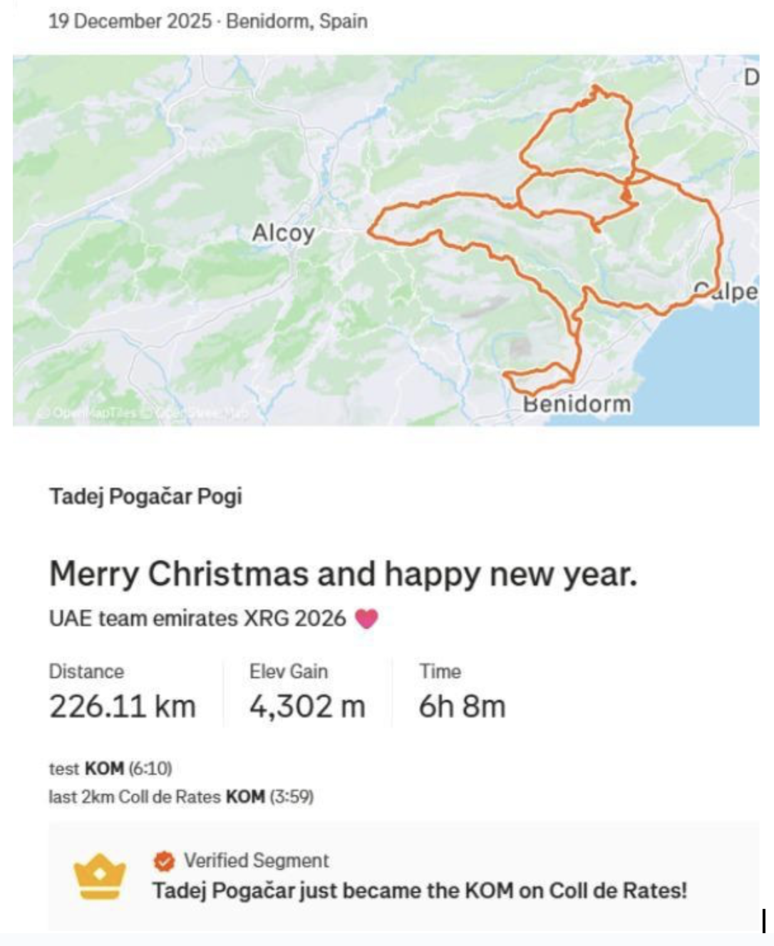Viewport: 774px width, 946px height.
Task: Open the KOM on Coll de Rates announcement
Action: point(420,890)
